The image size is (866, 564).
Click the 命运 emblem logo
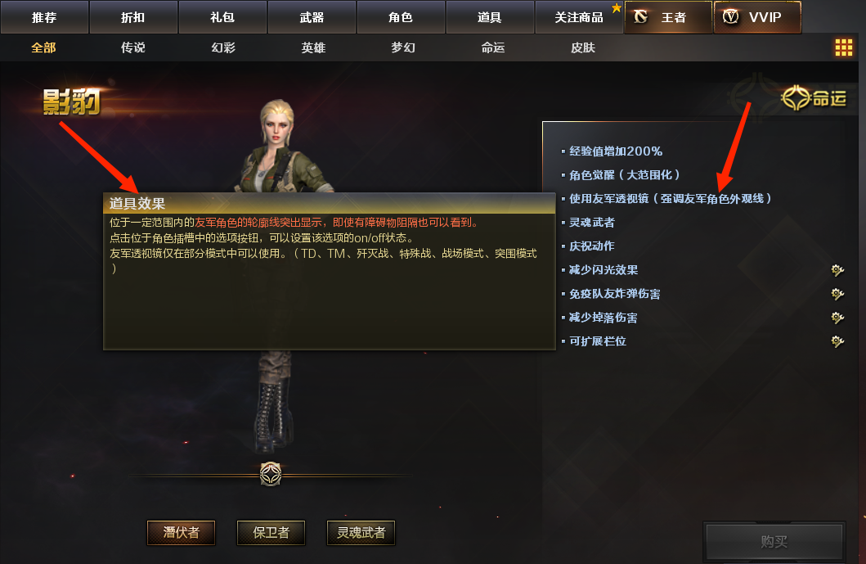pos(814,98)
